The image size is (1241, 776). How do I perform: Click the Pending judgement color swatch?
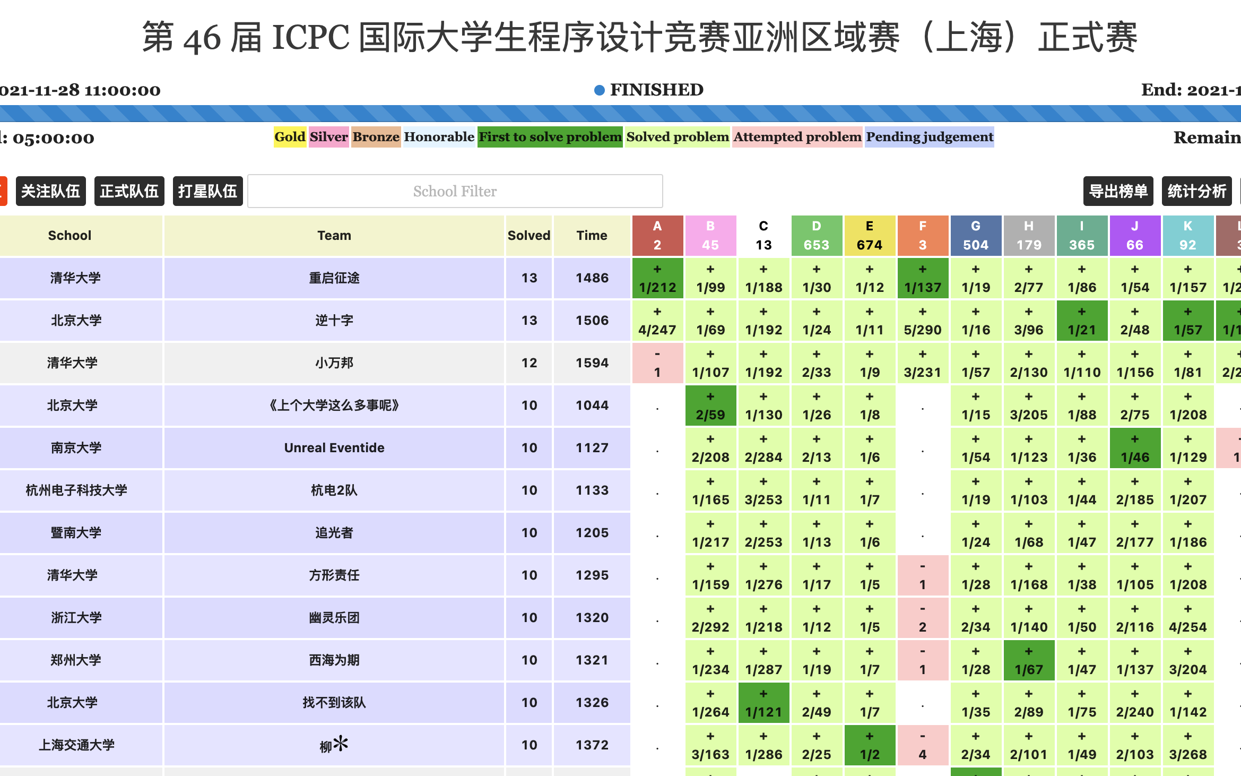[x=929, y=137]
